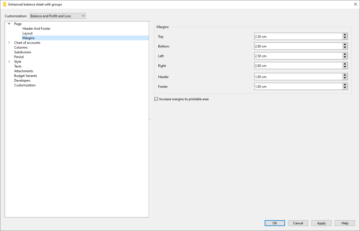Viewport: 360px width, 231px height.
Task: Click the Footer margin input field
Action: coord(298,87)
